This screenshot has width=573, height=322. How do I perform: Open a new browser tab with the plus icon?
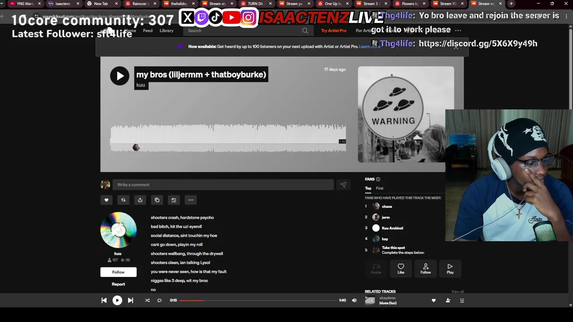(x=511, y=4)
